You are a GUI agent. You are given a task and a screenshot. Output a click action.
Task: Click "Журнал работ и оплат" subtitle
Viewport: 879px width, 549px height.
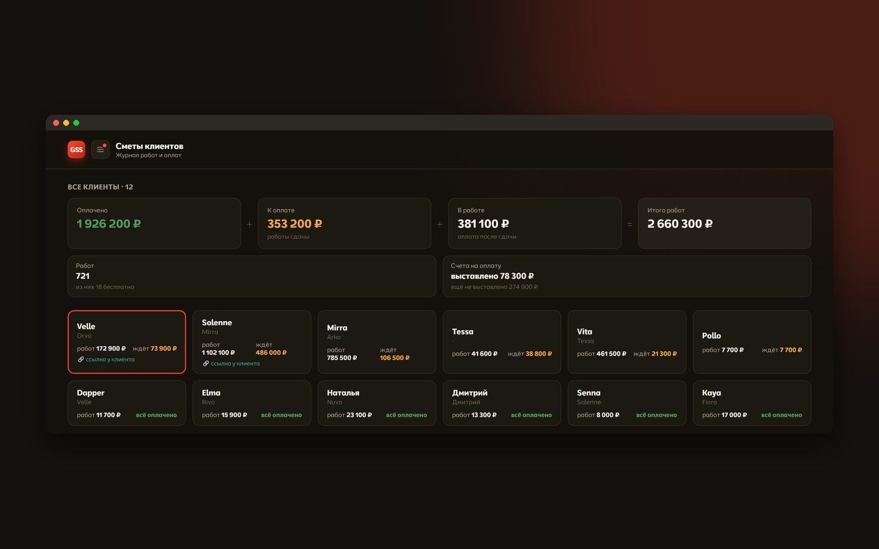pyautogui.click(x=149, y=155)
